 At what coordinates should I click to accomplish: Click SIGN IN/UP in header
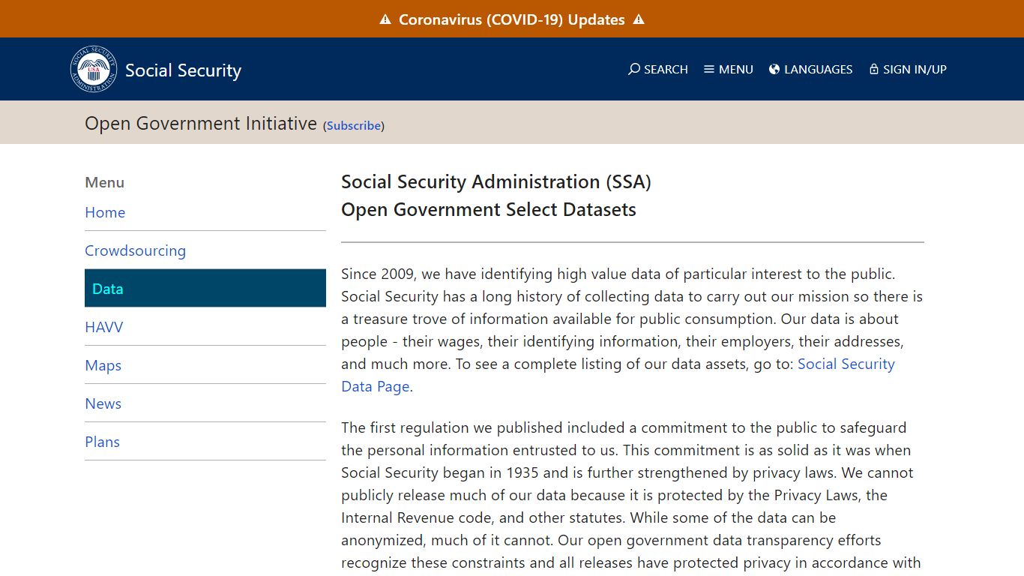908,69
